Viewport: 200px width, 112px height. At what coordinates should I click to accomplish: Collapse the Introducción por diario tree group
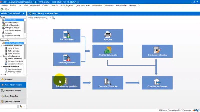[x=1, y=46]
